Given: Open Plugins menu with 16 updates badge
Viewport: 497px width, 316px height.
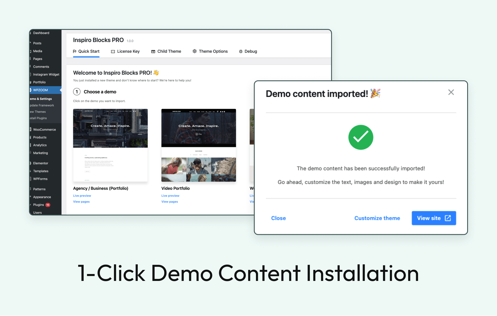Looking at the screenshot, I should pos(39,205).
